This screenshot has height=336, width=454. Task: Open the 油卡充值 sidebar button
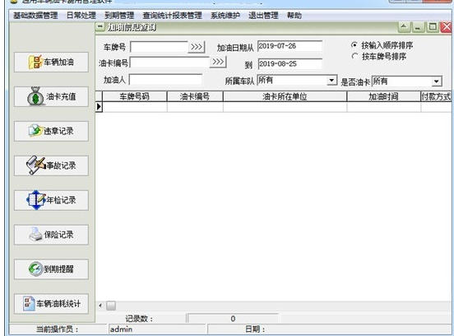pos(51,96)
